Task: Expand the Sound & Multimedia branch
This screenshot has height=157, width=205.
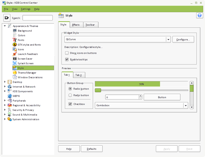Action: coord(5,115)
